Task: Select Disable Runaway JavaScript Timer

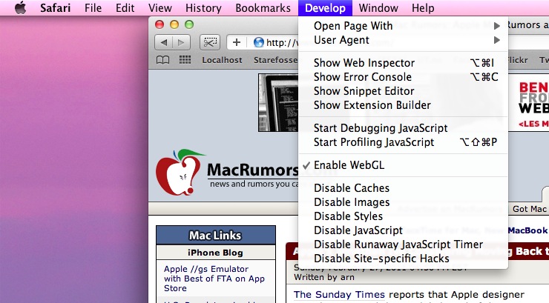Action: pos(403,244)
